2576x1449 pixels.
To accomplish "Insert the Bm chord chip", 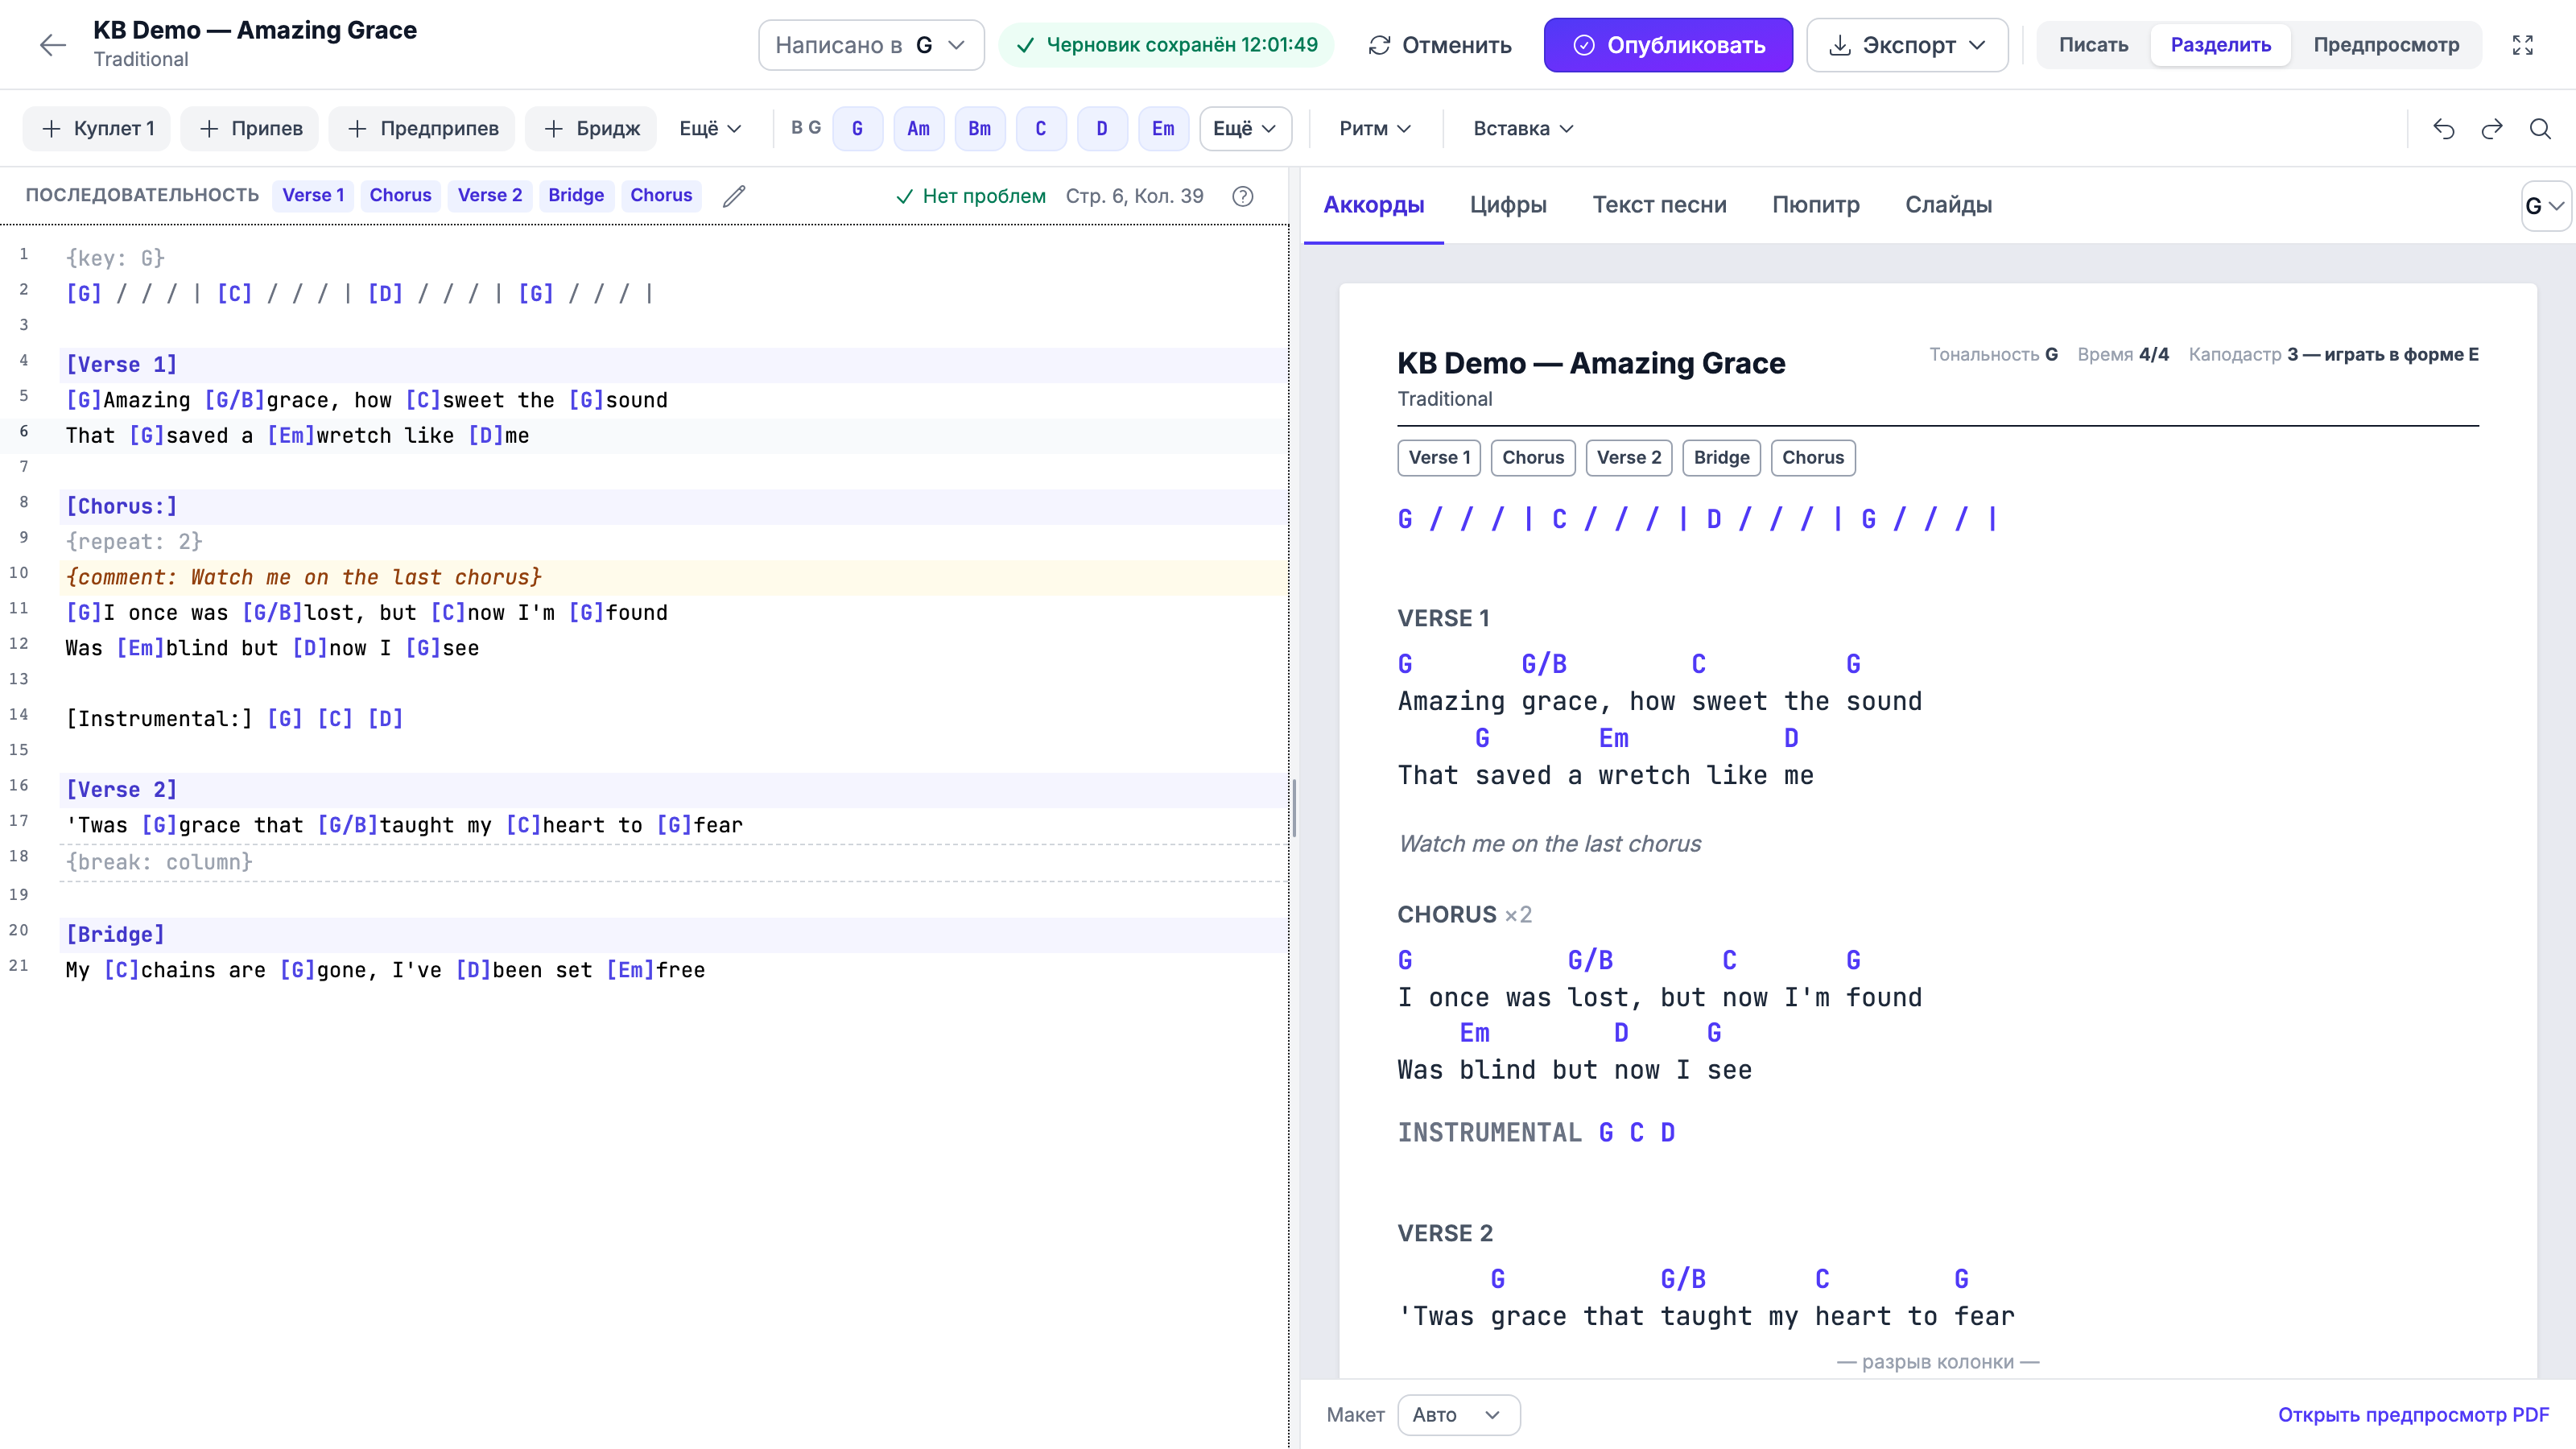I will click(x=979, y=128).
